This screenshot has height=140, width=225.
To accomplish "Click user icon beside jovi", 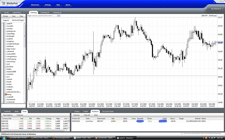I will coord(6,77).
